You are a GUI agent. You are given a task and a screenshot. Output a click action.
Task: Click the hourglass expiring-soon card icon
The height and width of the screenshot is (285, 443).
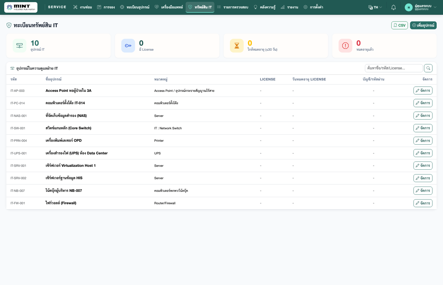pyautogui.click(x=237, y=46)
